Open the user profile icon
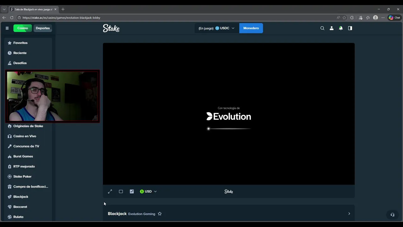Viewport: 403px width, 227px height. click(x=332, y=28)
